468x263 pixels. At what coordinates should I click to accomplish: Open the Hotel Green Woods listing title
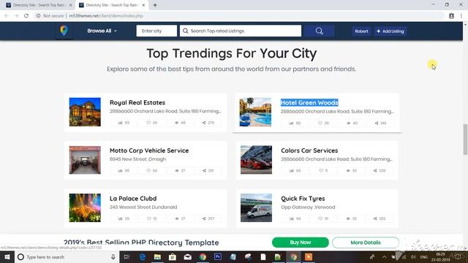click(309, 102)
